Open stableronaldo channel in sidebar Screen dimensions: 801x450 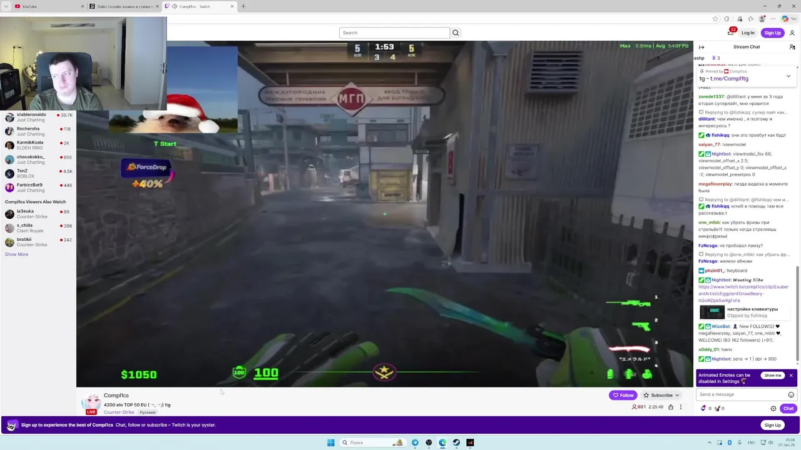tap(38, 117)
